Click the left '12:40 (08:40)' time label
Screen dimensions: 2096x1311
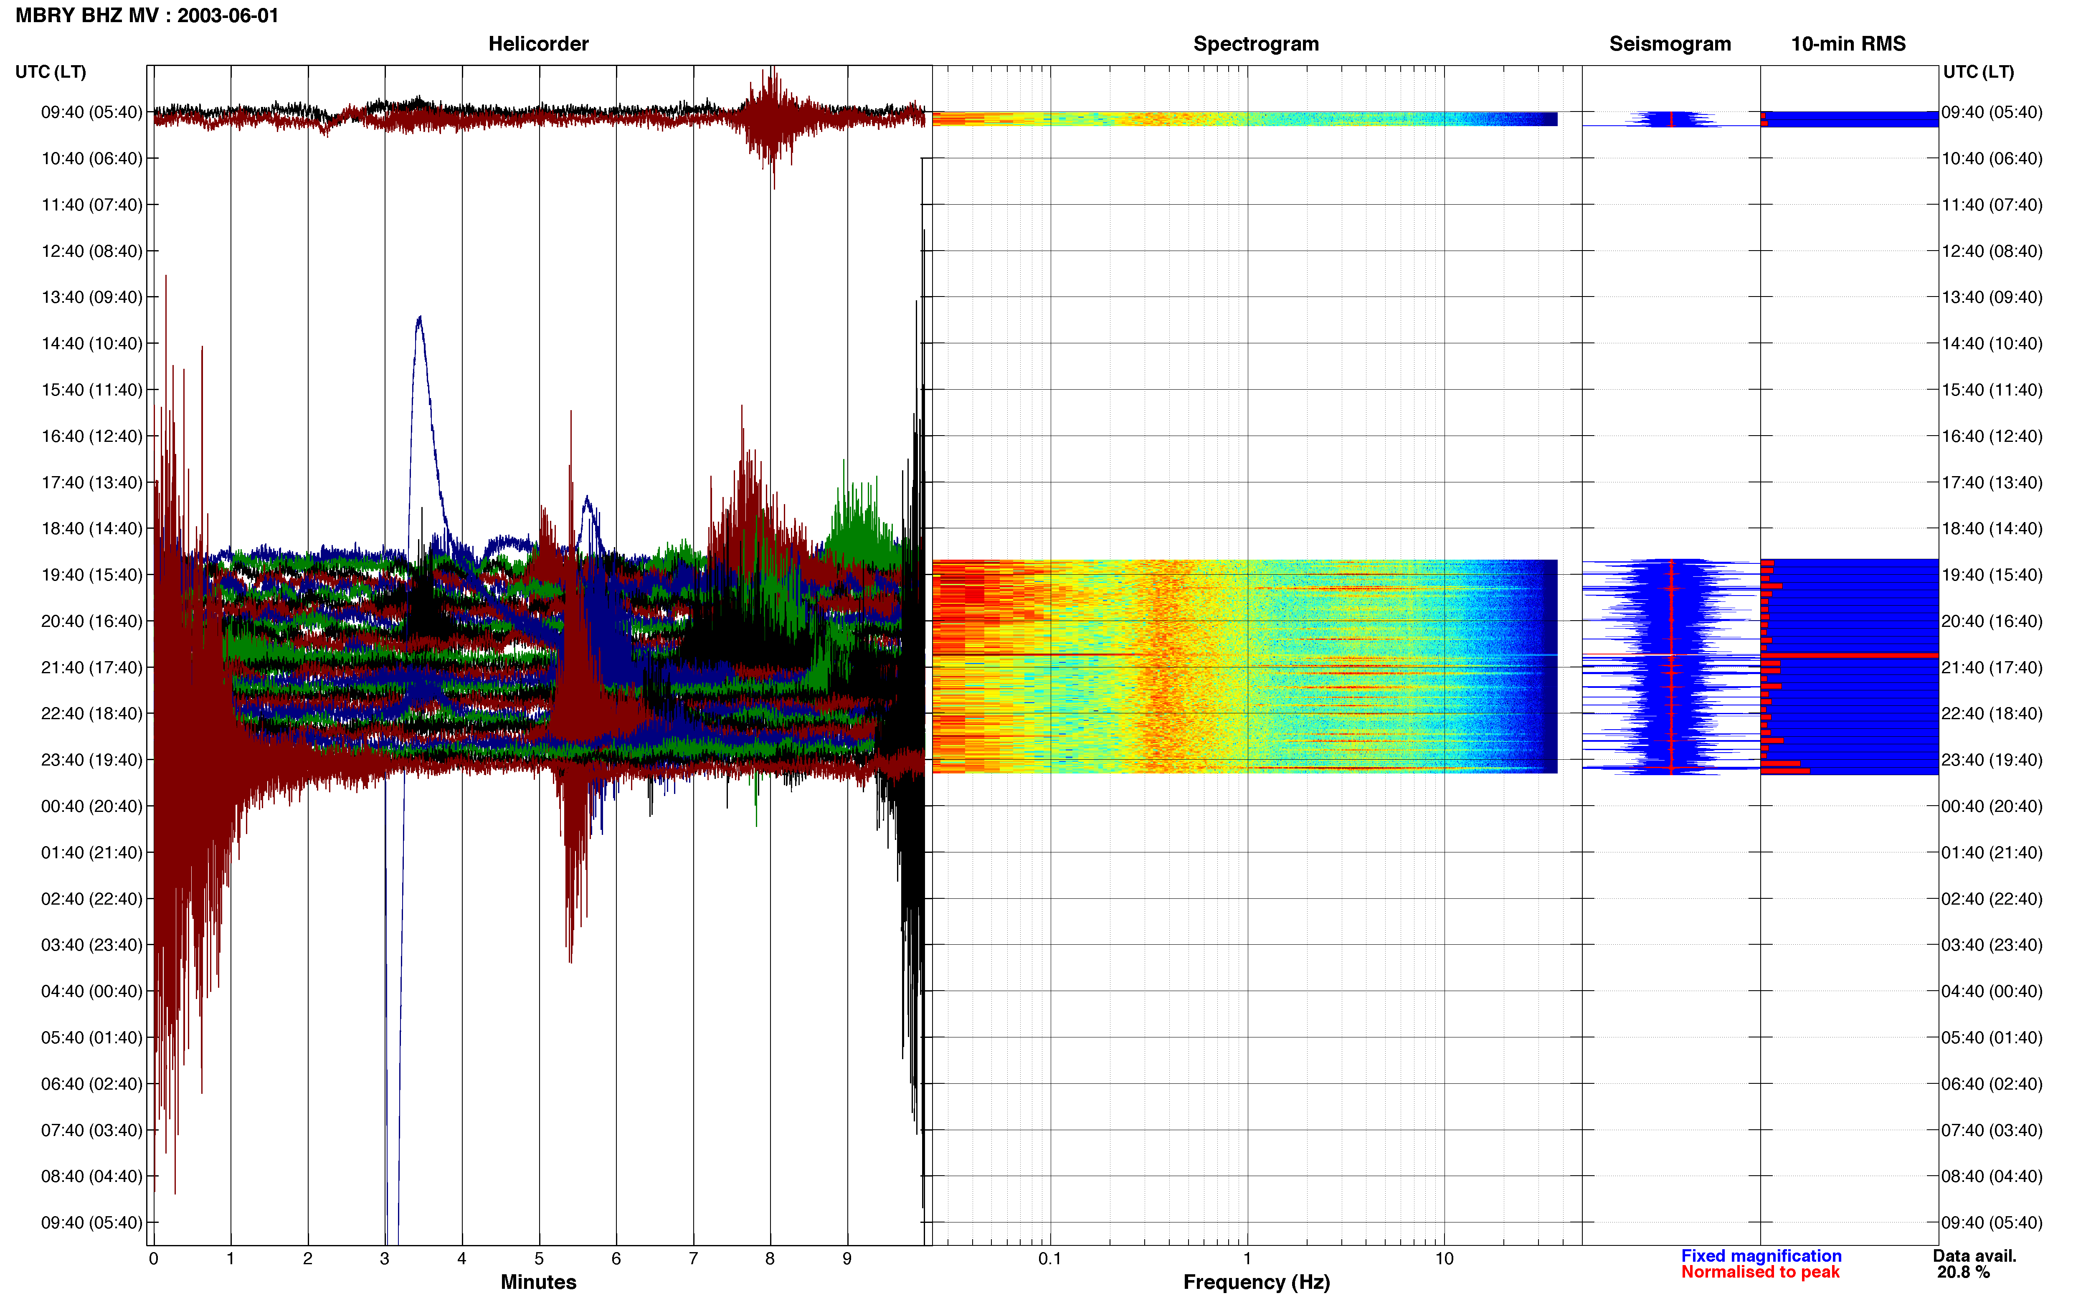[92, 251]
